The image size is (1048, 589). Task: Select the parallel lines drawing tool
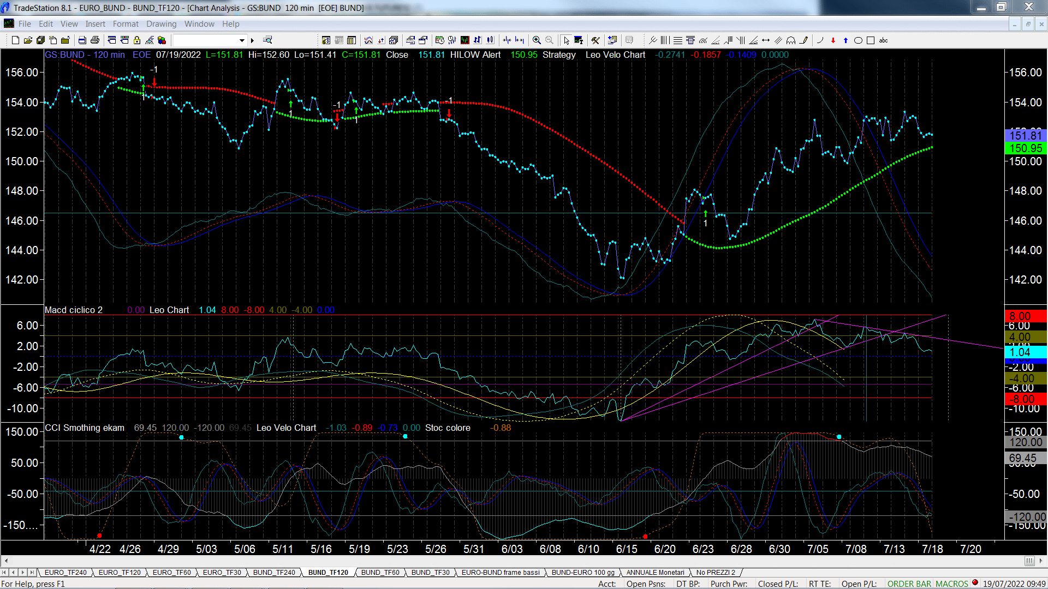point(778,40)
